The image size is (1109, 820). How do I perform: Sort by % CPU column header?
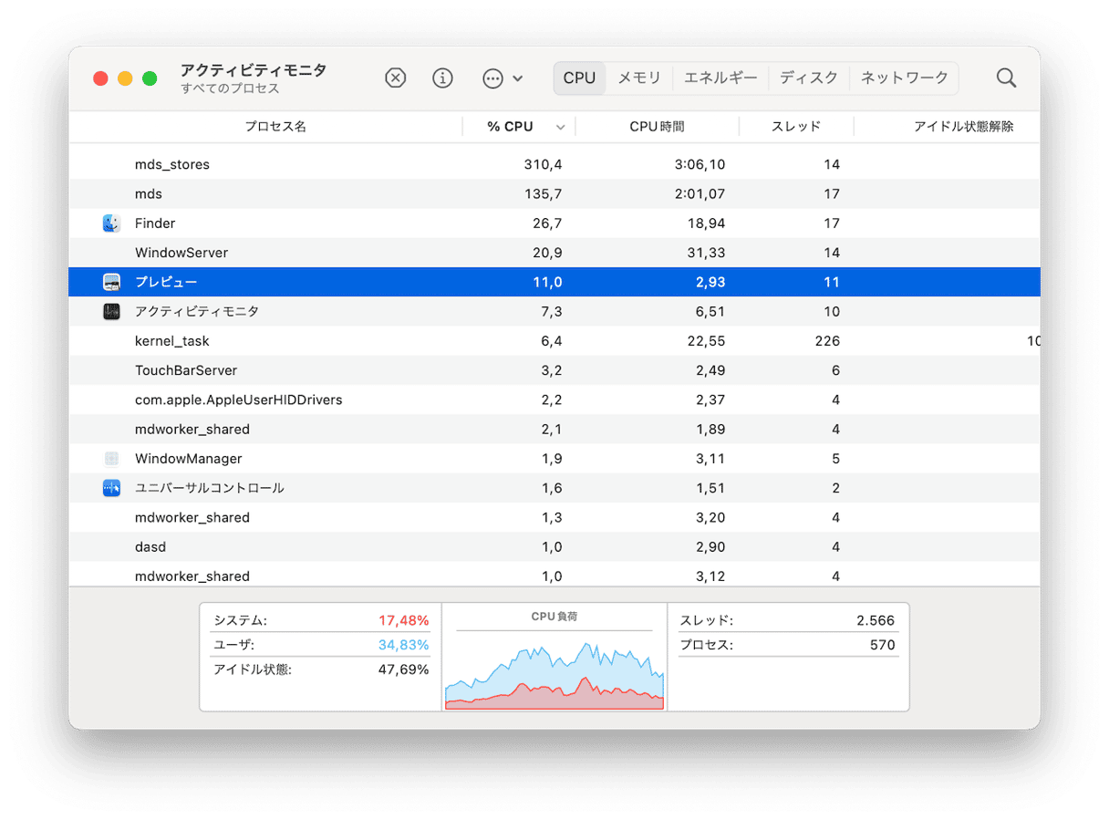coord(511,127)
